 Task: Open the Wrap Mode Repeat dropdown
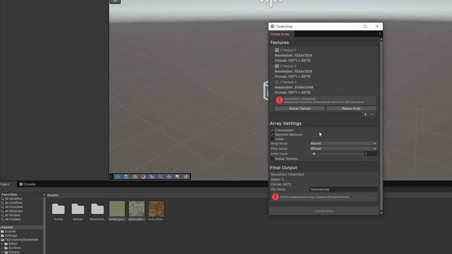pos(343,143)
